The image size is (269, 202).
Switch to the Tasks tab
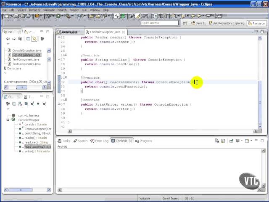pyautogui.click(x=64, y=141)
